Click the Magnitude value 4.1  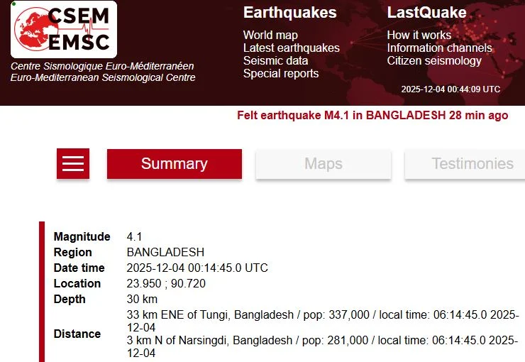[135, 236]
